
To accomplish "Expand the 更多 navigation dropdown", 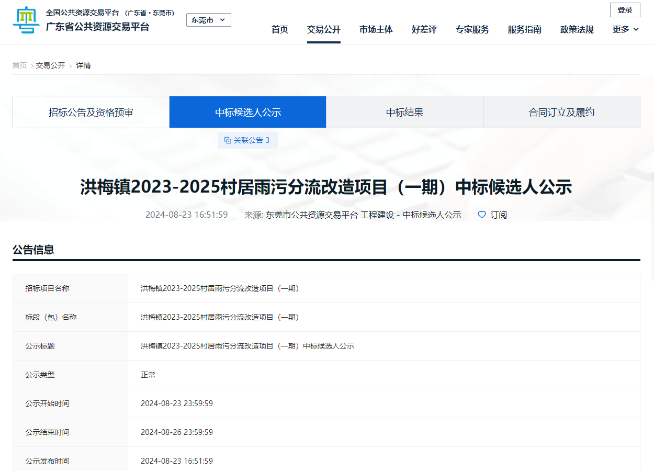I will [x=624, y=30].
